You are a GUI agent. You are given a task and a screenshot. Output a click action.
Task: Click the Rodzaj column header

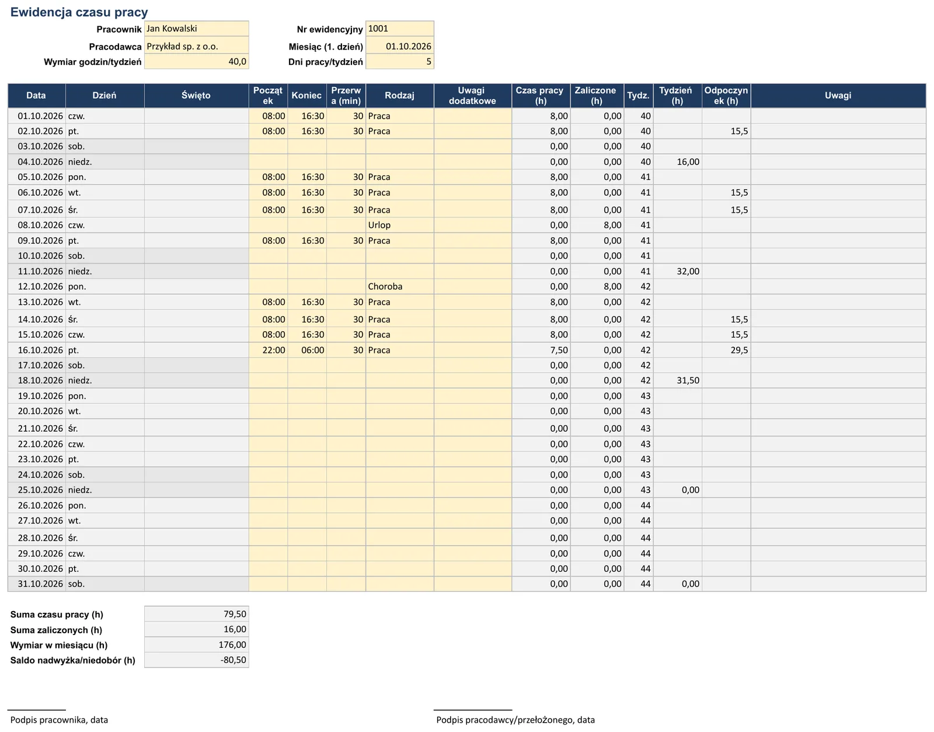pos(400,95)
